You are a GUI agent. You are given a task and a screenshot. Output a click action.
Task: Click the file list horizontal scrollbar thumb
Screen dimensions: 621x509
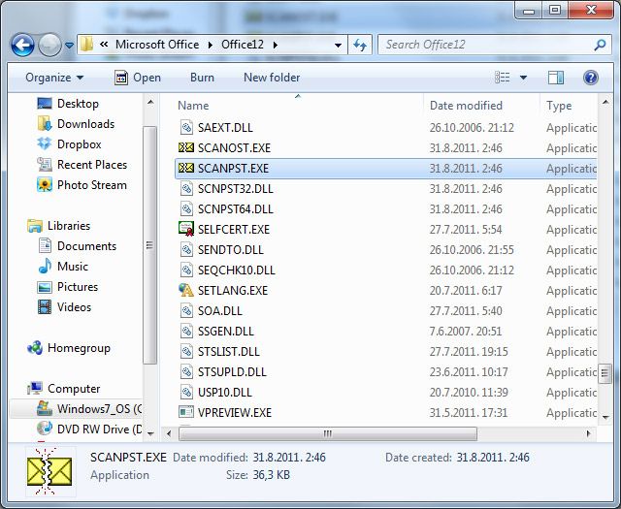[328, 433]
